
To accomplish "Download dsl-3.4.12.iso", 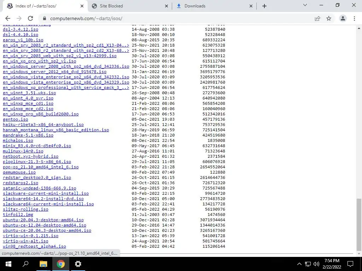I will click(21, 29).
